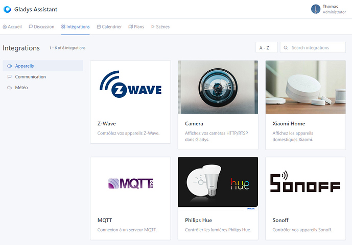This screenshot has width=352, height=245.
Task: Select the Intégrations tab
Action: (76, 26)
